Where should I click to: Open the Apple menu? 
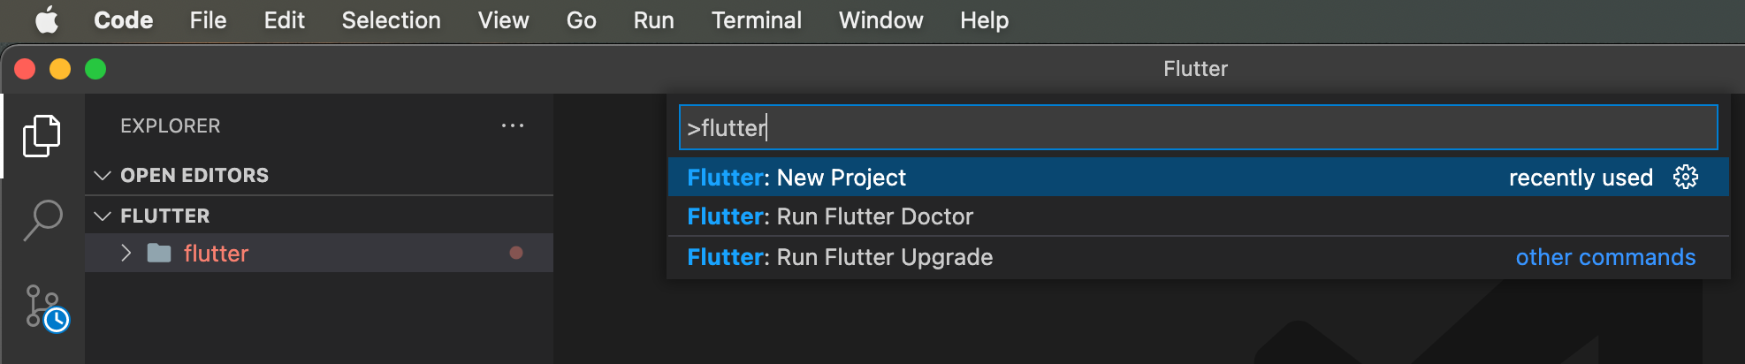click(47, 19)
